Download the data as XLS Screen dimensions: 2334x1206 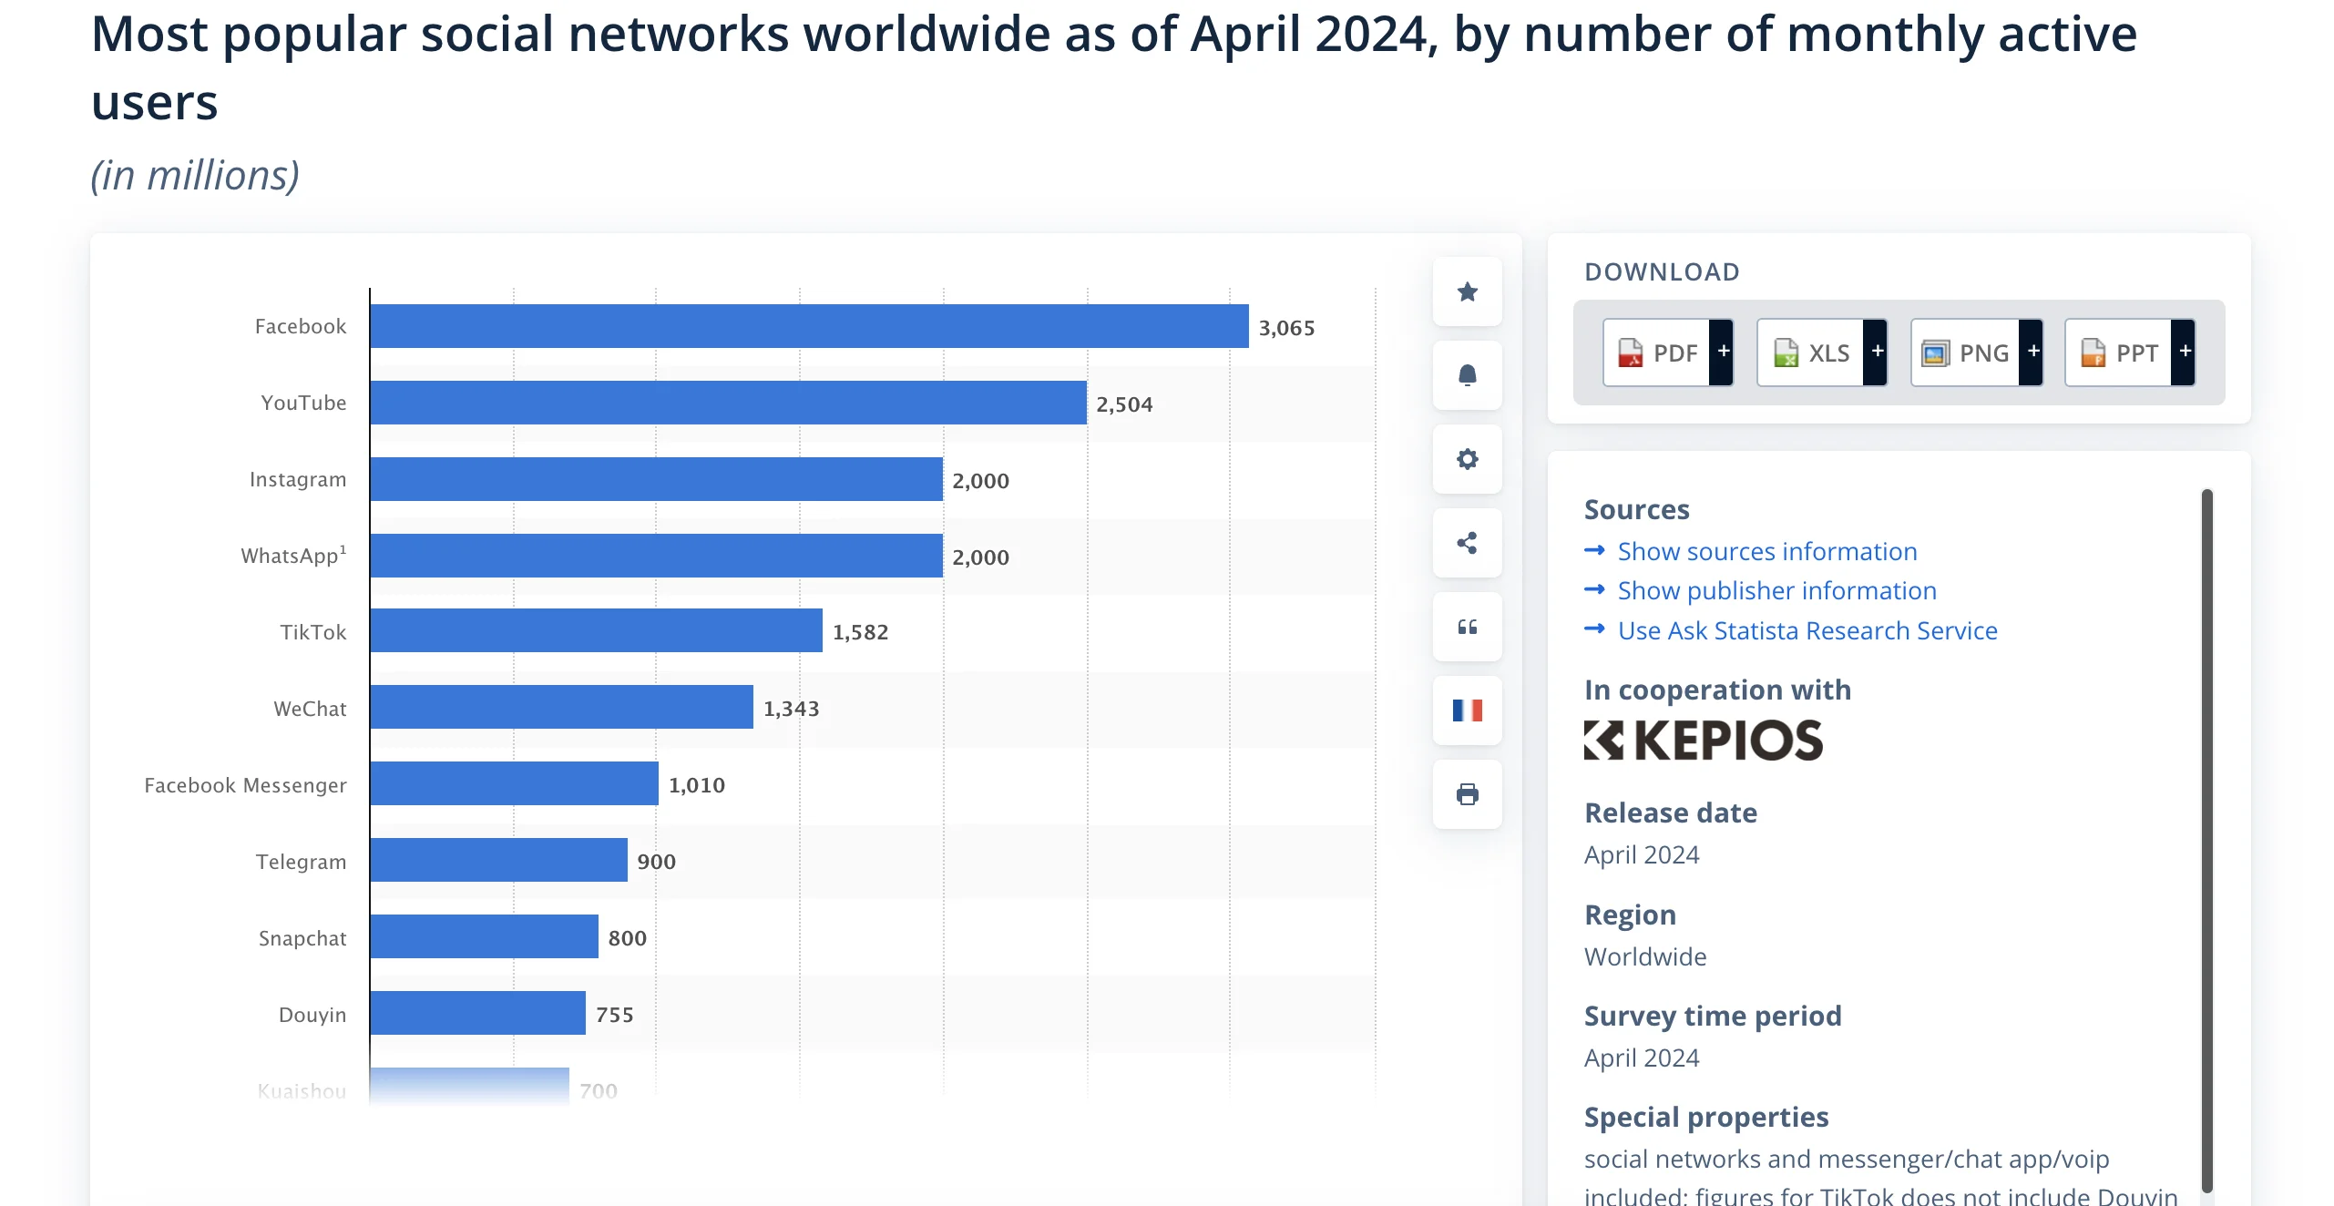tap(1810, 353)
